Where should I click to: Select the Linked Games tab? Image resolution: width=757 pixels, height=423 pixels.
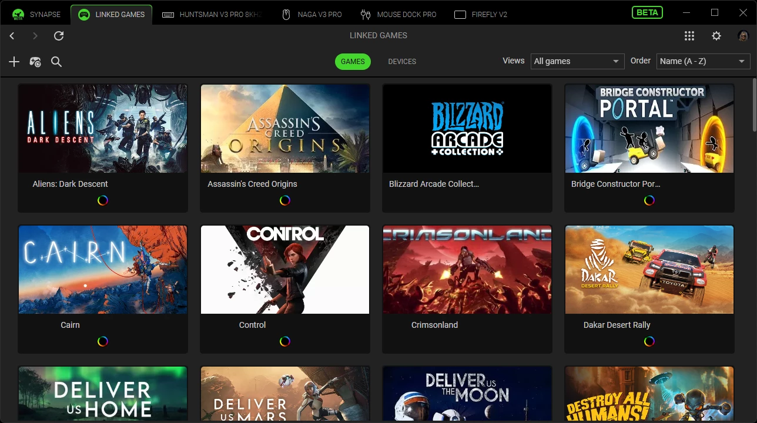(112, 14)
